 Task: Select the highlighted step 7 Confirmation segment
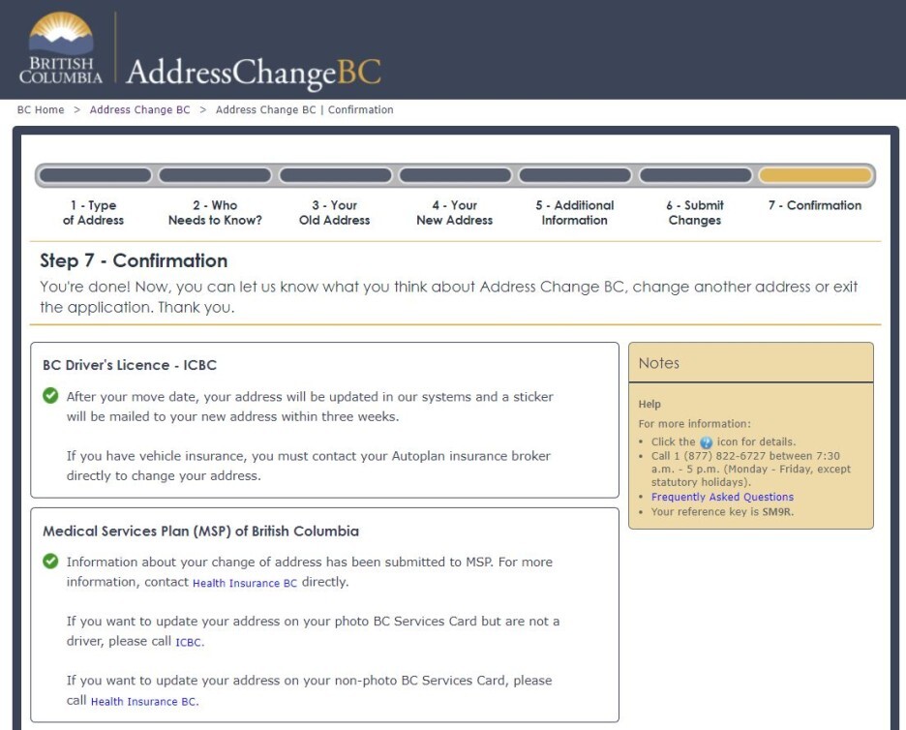click(815, 175)
